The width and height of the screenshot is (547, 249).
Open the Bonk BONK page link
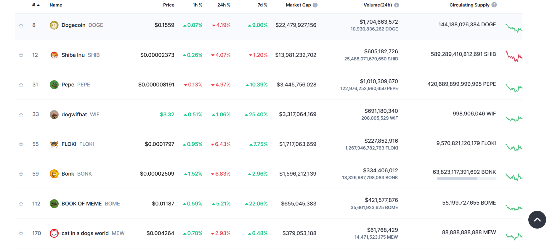77,174
